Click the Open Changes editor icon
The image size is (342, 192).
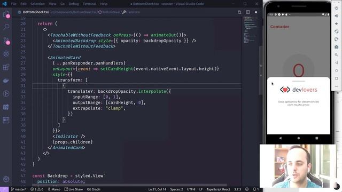point(239,12)
